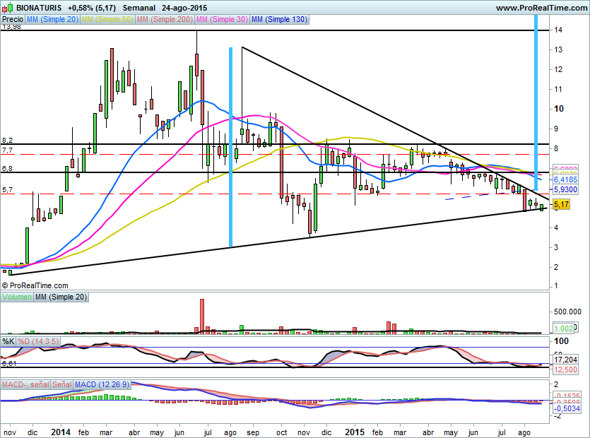Open the MACD (12 26 9) label
The width and height of the screenshot is (590, 438).
[102, 384]
